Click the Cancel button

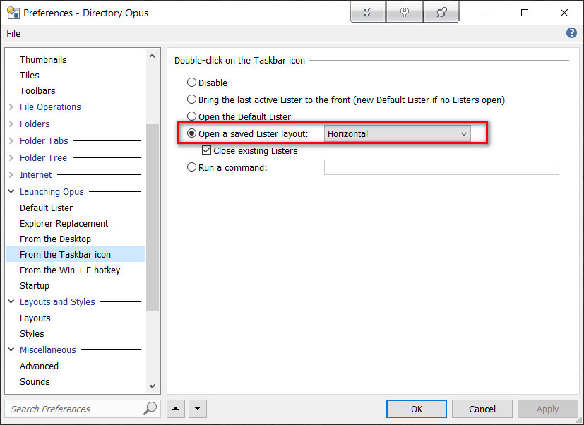tap(482, 409)
